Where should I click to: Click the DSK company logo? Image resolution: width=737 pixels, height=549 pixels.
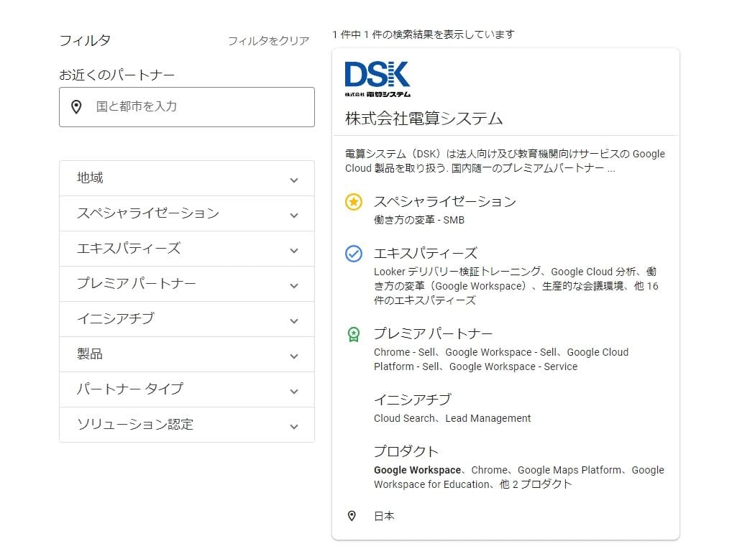click(x=377, y=79)
